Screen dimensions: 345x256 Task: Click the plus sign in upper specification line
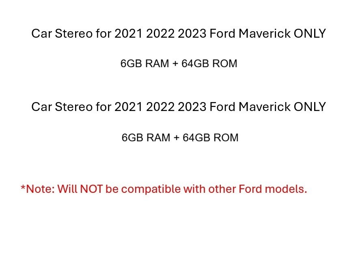[x=175, y=64]
